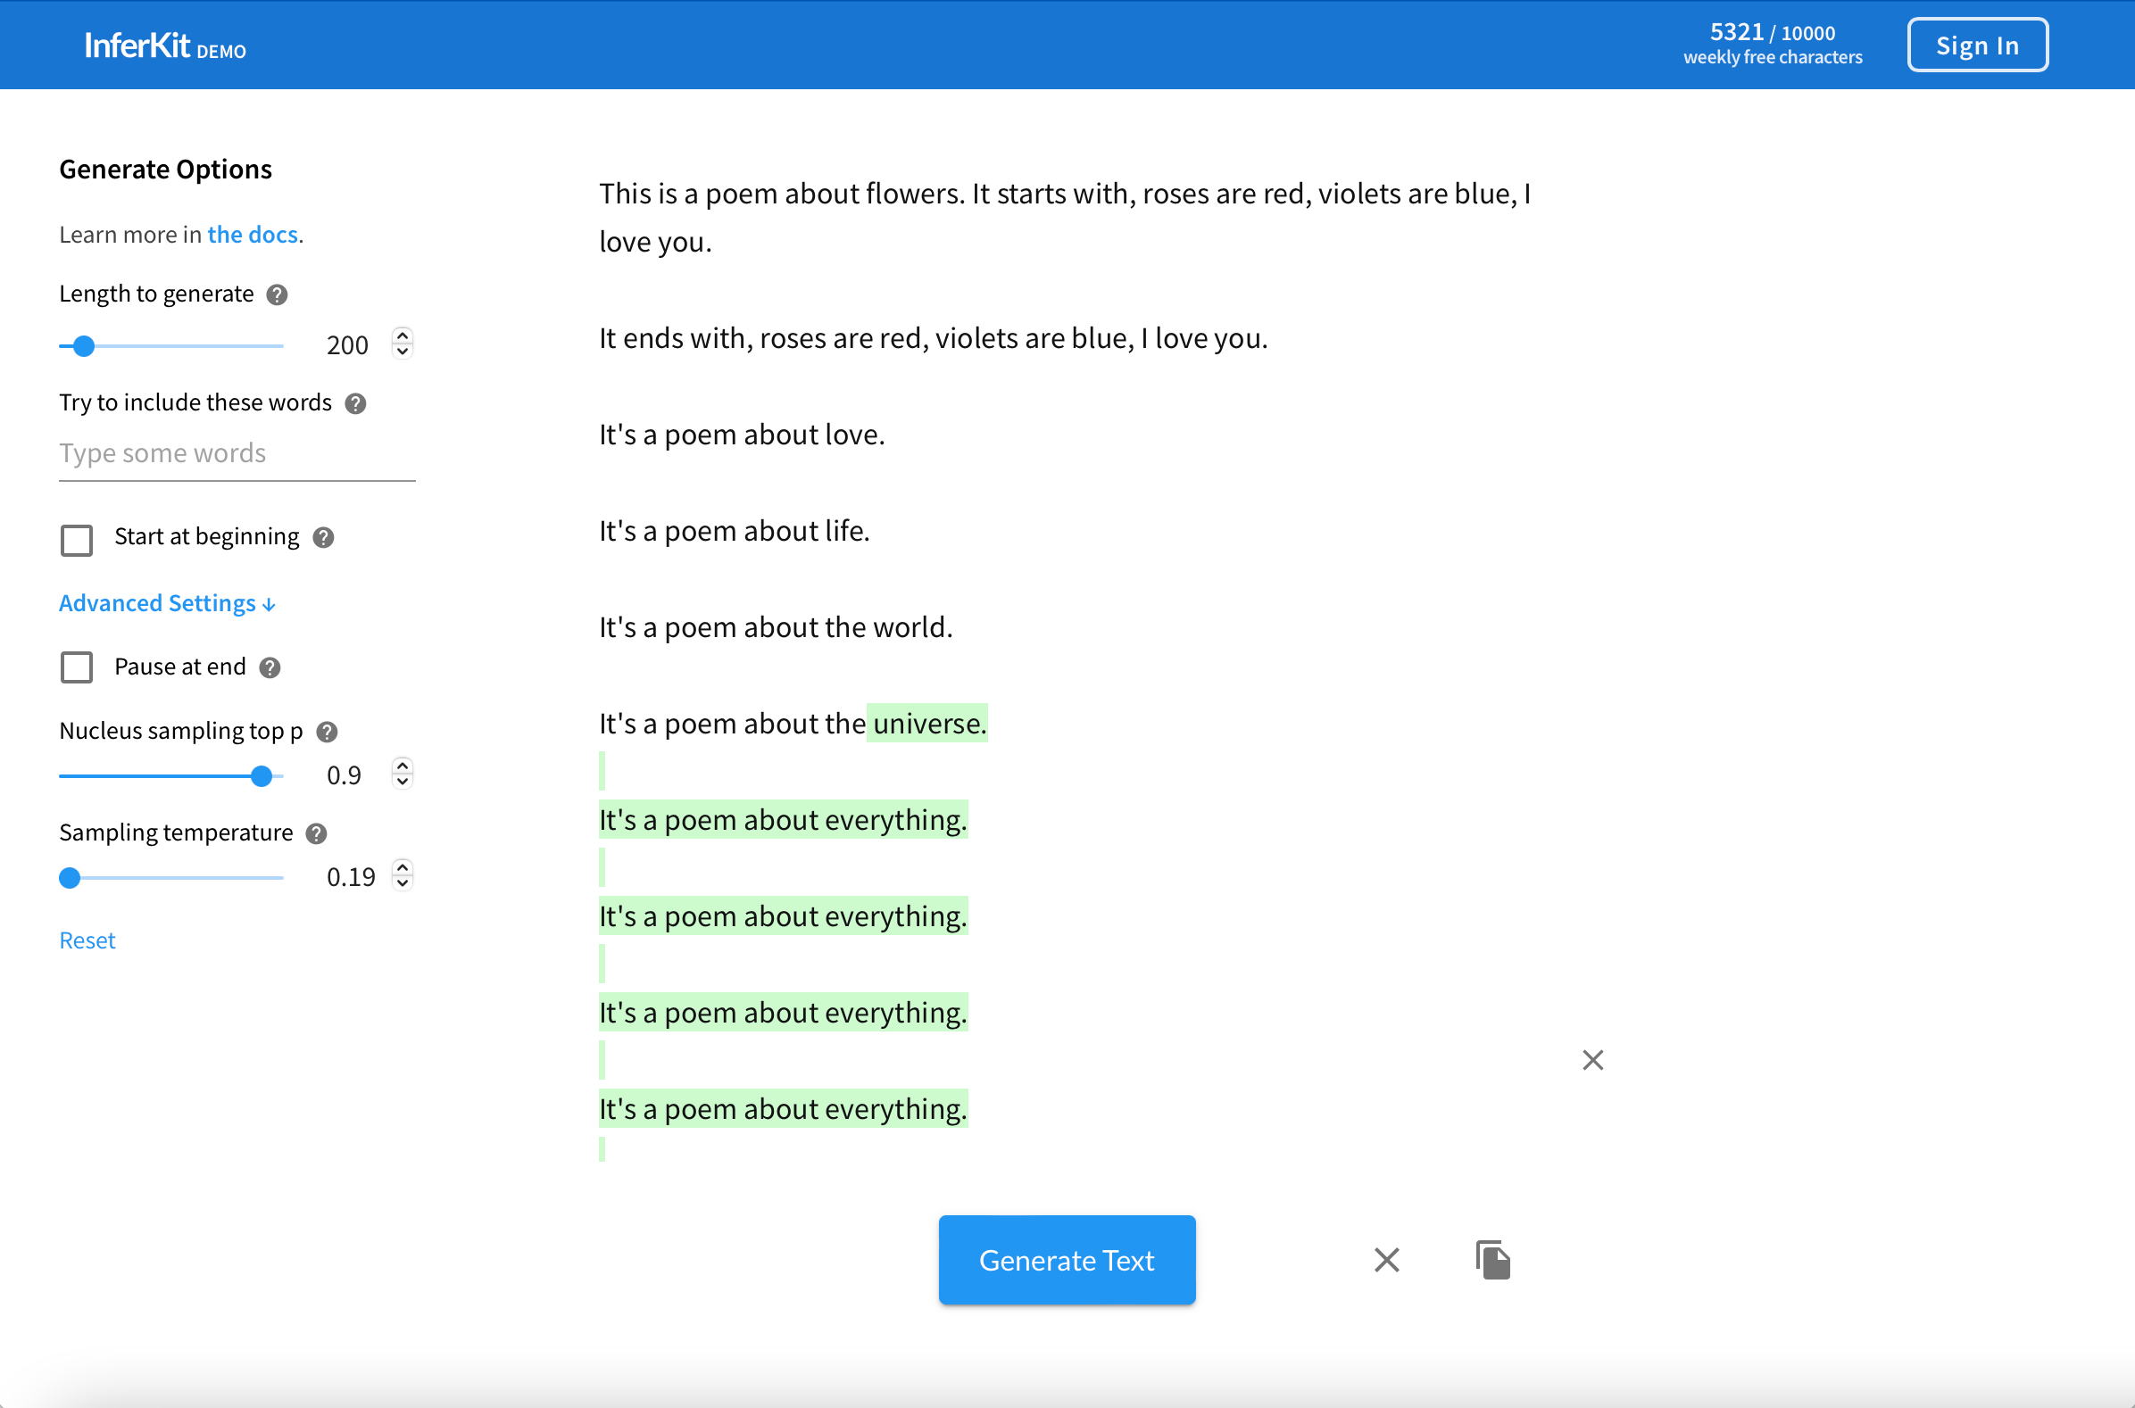2135x1408 pixels.
Task: Decrease Sampling temperature with down arrow
Action: pyautogui.click(x=403, y=883)
